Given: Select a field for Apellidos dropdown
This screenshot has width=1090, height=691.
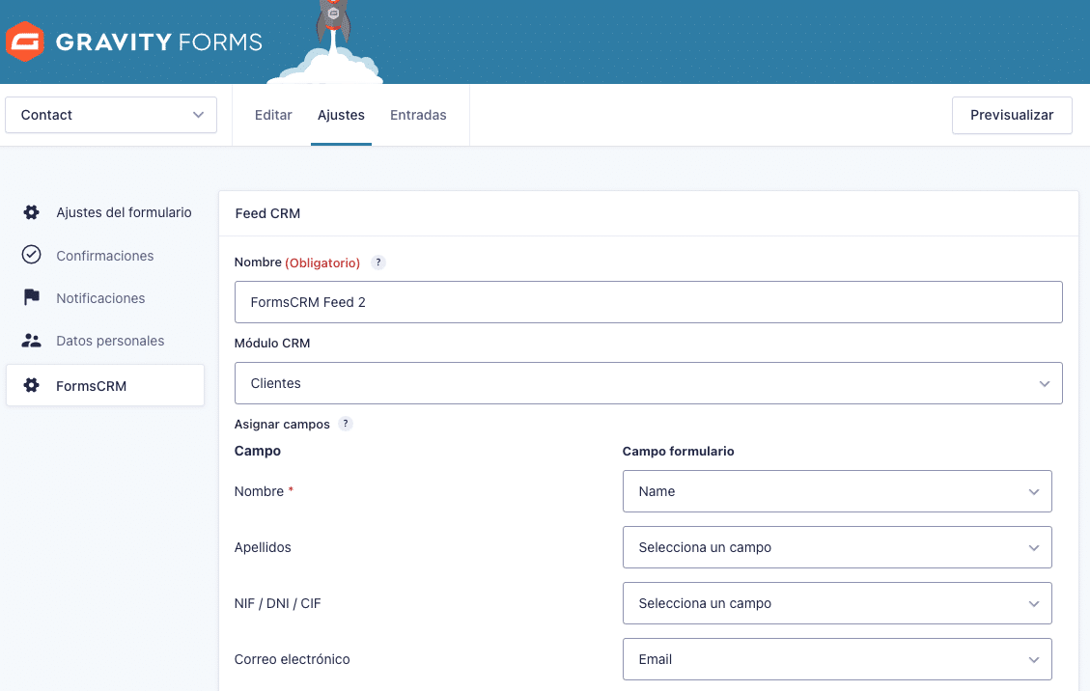Looking at the screenshot, I should pyautogui.click(x=836, y=547).
